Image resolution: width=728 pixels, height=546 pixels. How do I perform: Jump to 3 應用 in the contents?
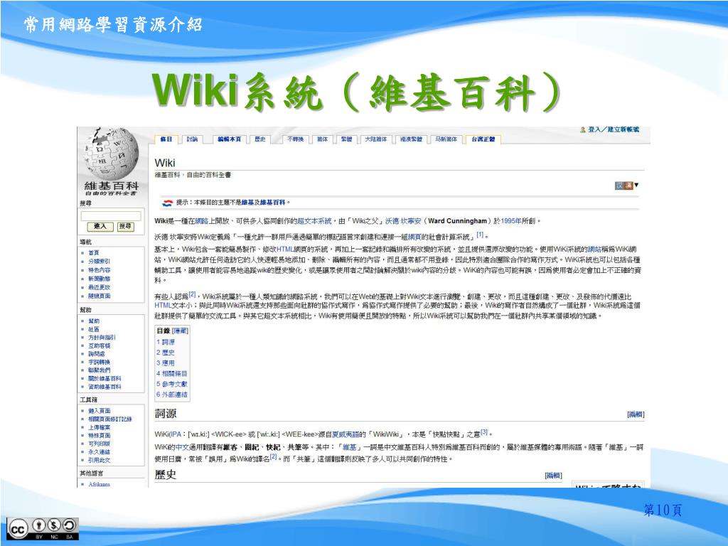pyautogui.click(x=166, y=363)
